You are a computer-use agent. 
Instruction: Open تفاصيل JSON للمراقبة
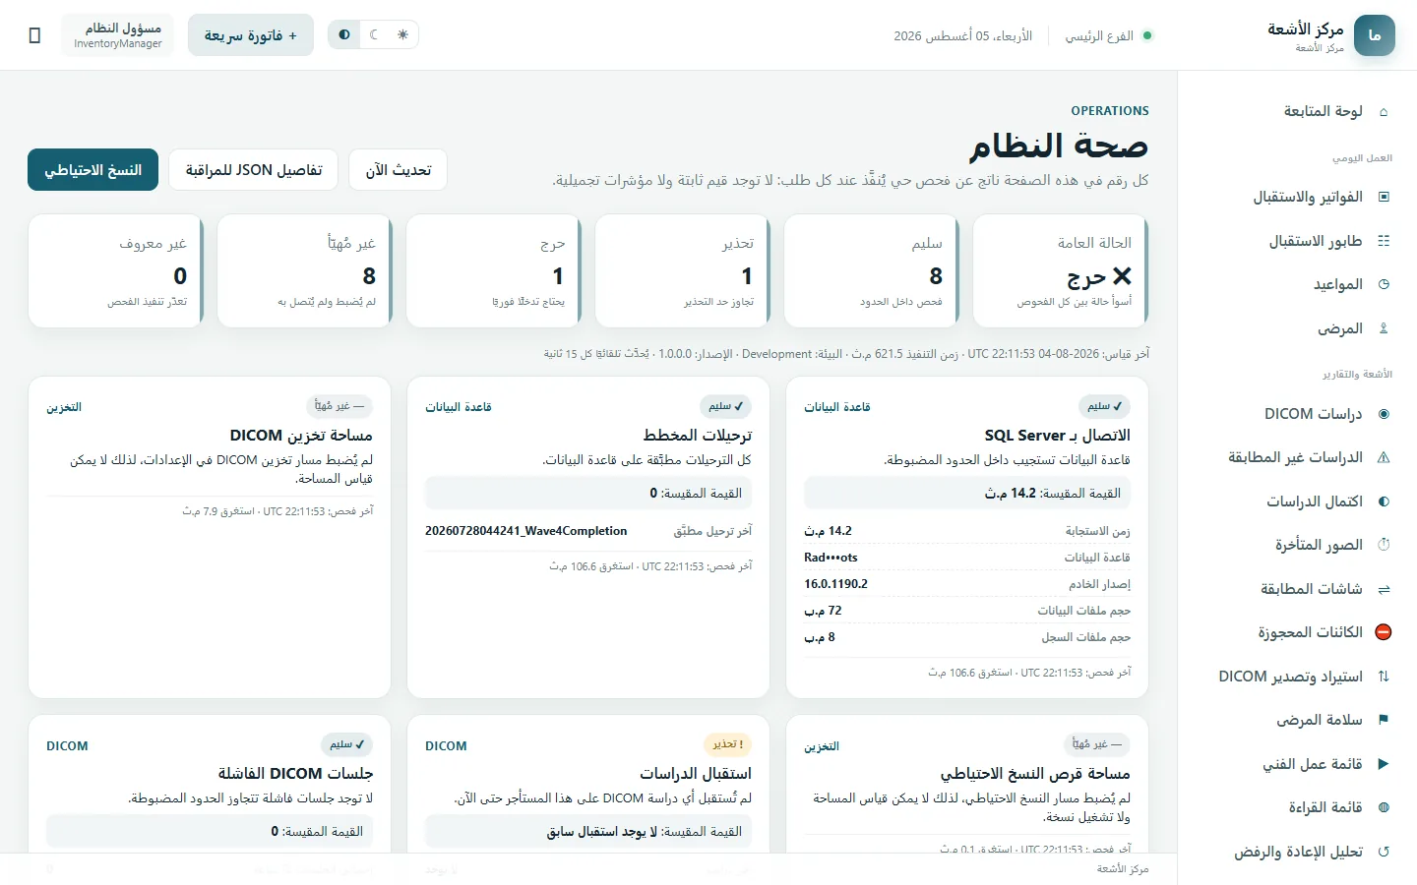pyautogui.click(x=254, y=170)
